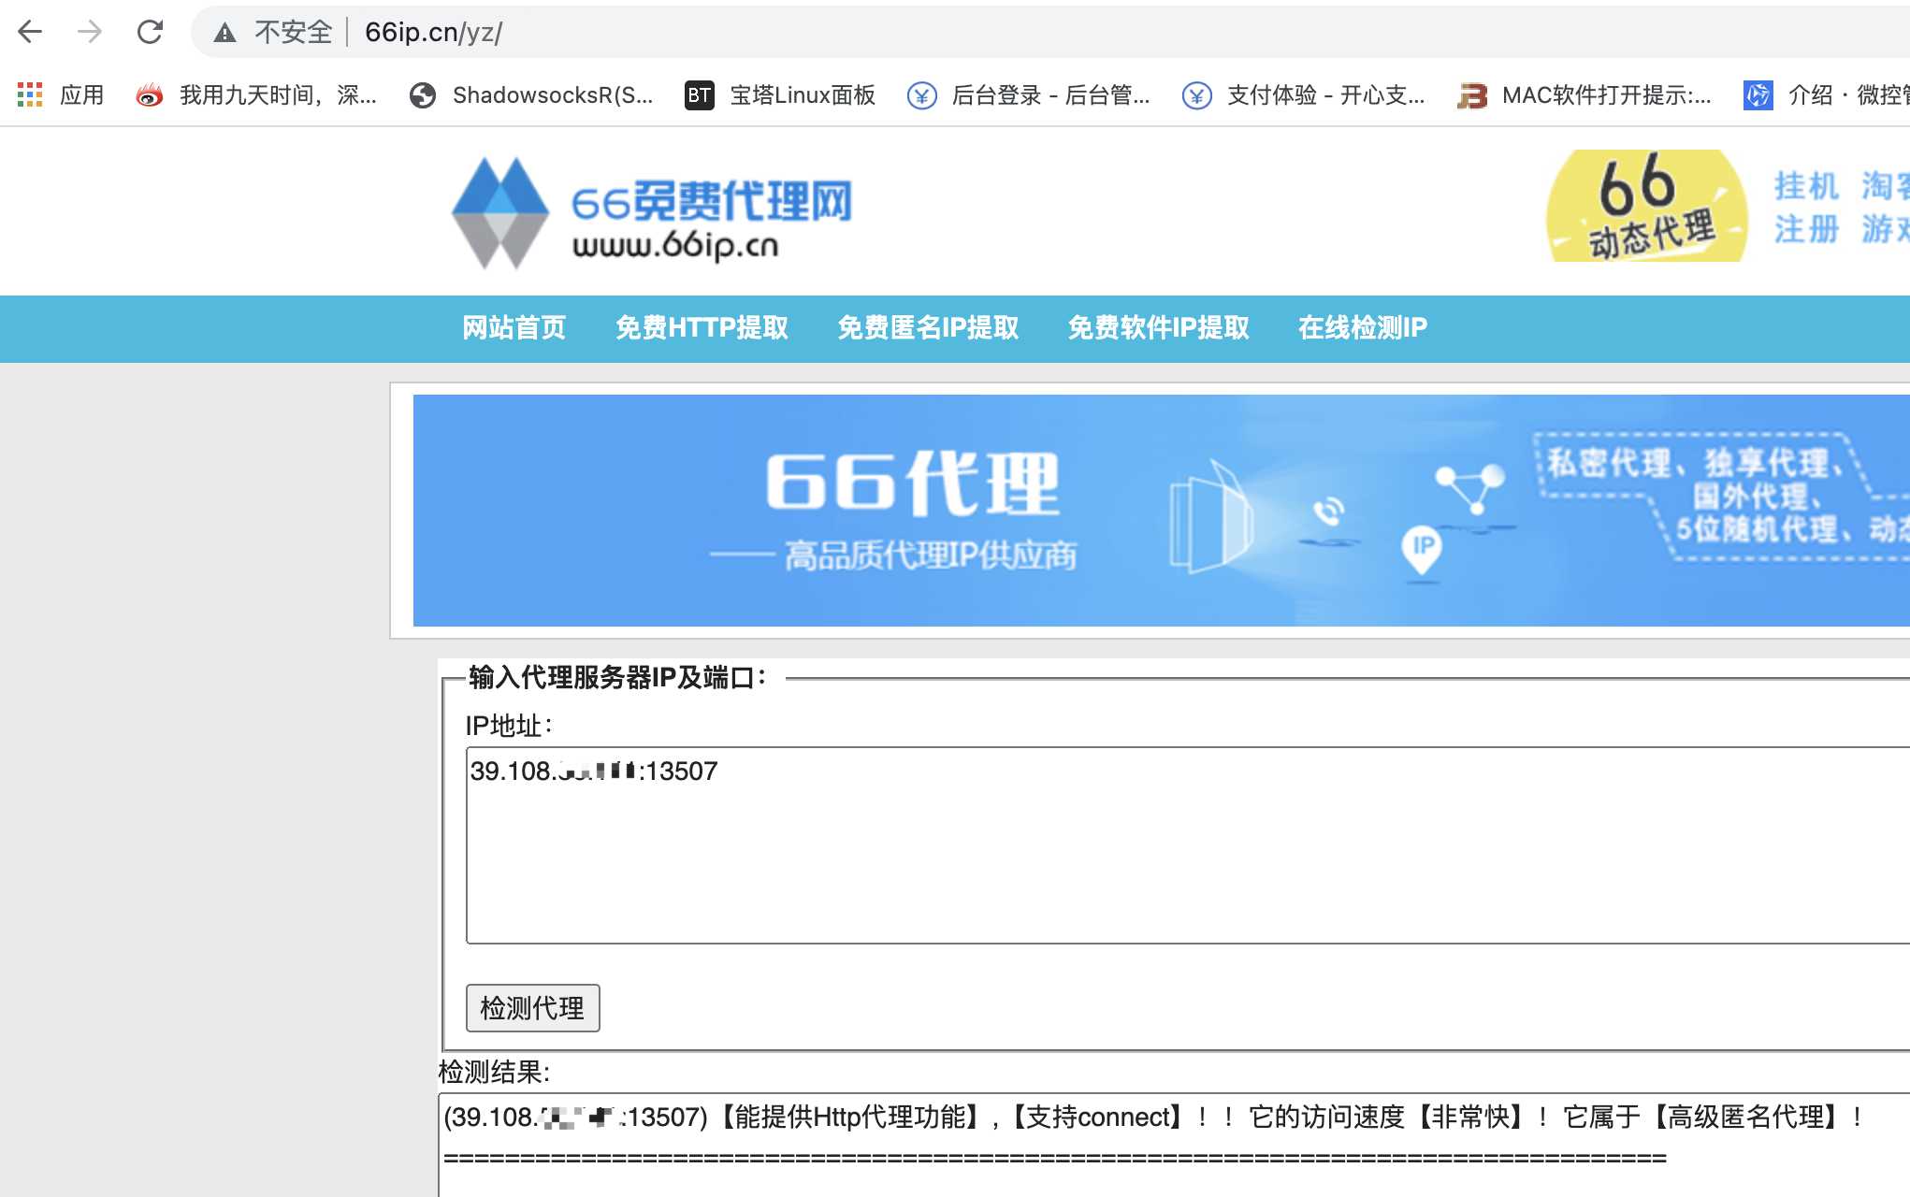Reload the page with the refresh icon
Image resolution: width=1910 pixels, height=1197 pixels.
[150, 32]
